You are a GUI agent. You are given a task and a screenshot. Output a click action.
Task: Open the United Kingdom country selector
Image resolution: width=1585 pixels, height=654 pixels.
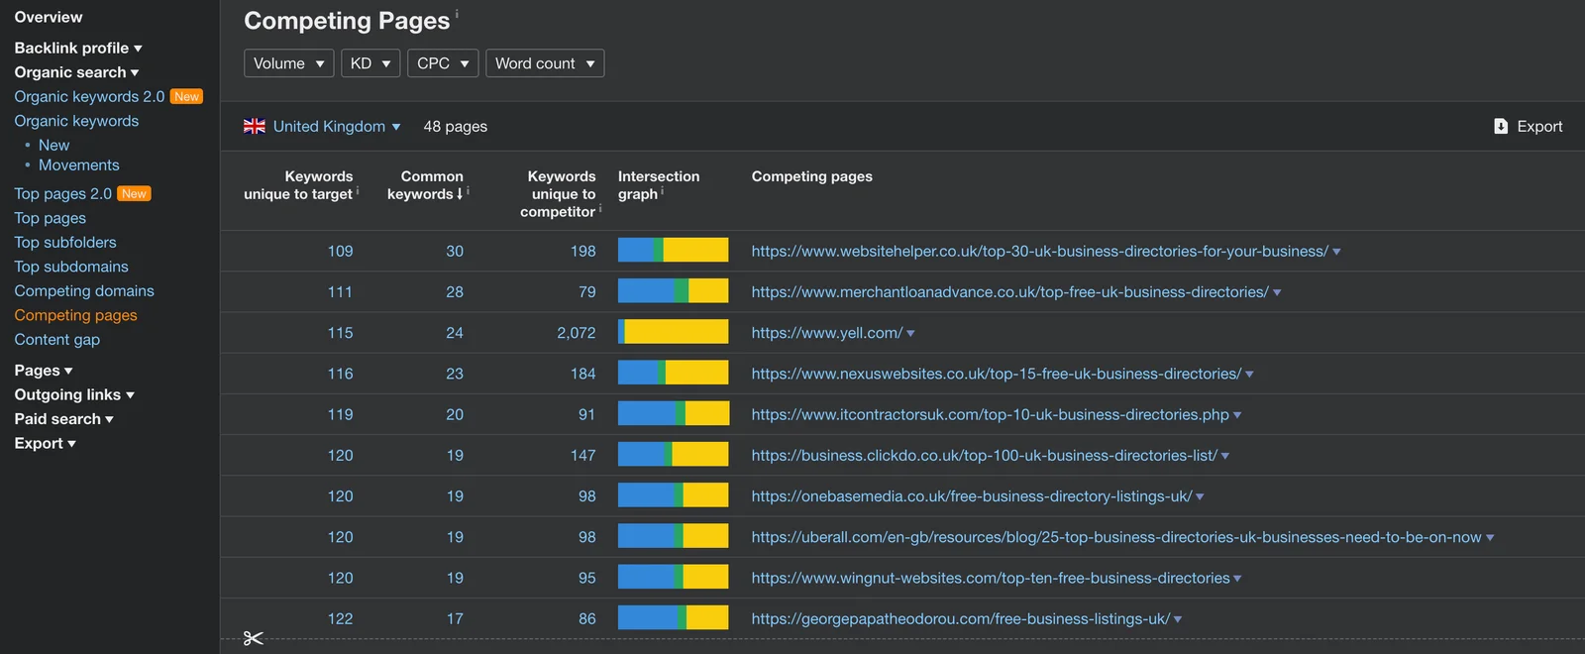[x=337, y=126]
